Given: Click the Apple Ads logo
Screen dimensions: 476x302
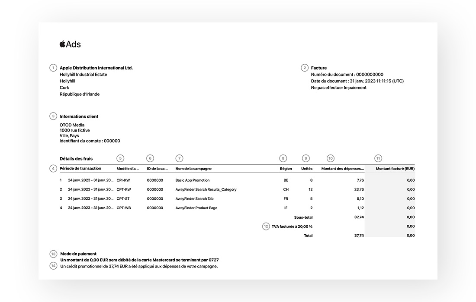Looking at the screenshot, I should (70, 44).
